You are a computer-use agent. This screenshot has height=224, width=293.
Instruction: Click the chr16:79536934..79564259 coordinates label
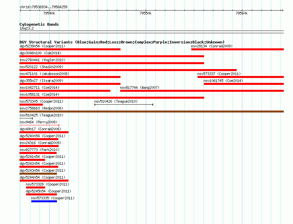43,7
